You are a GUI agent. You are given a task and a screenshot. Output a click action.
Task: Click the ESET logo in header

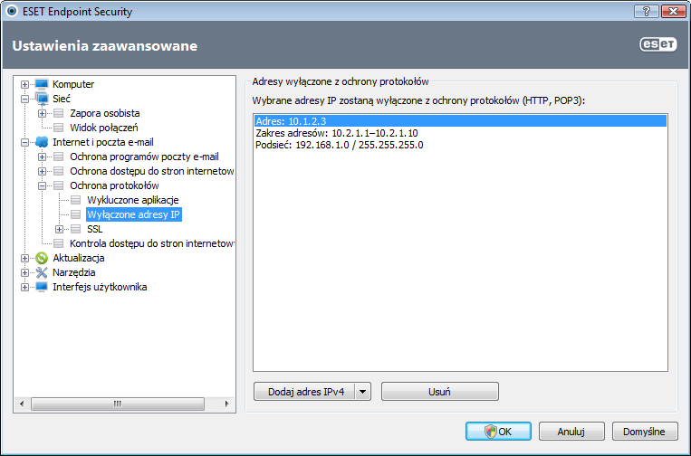click(658, 44)
